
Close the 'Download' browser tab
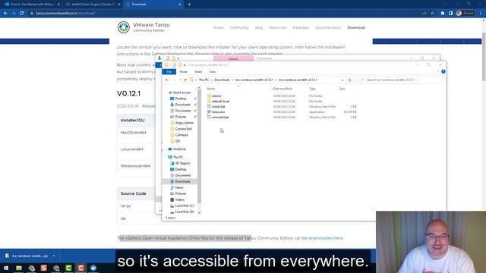click(179, 5)
